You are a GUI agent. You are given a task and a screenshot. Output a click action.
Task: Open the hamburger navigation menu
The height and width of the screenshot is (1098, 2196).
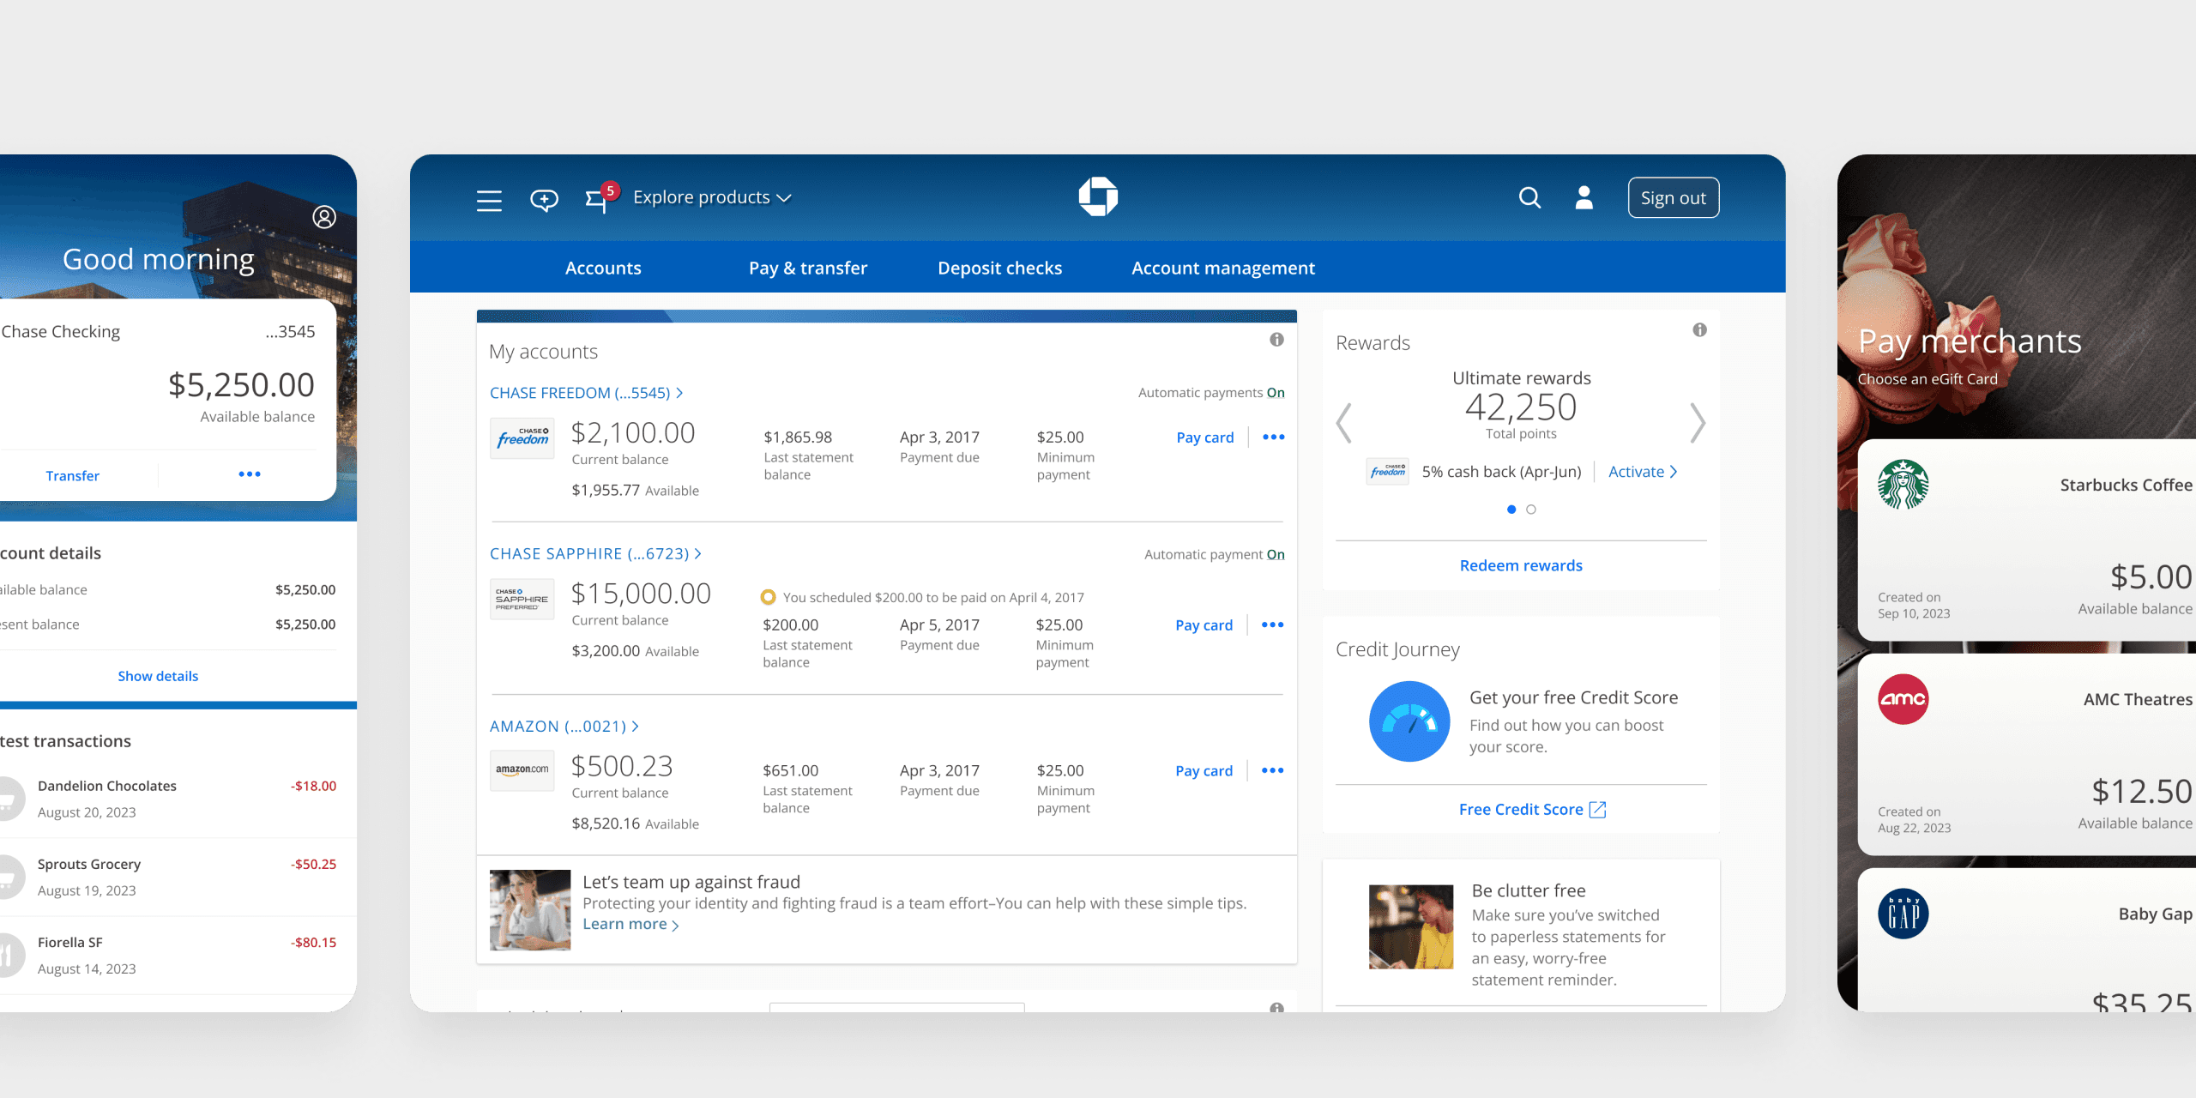pyautogui.click(x=489, y=200)
